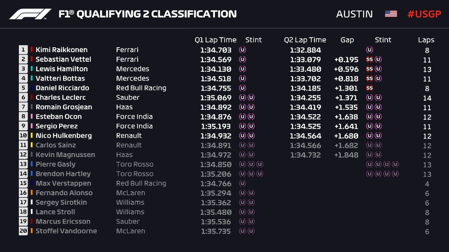Select the AUSTIN location label
Screen dimensions: 449x252
pyautogui.click(x=354, y=14)
